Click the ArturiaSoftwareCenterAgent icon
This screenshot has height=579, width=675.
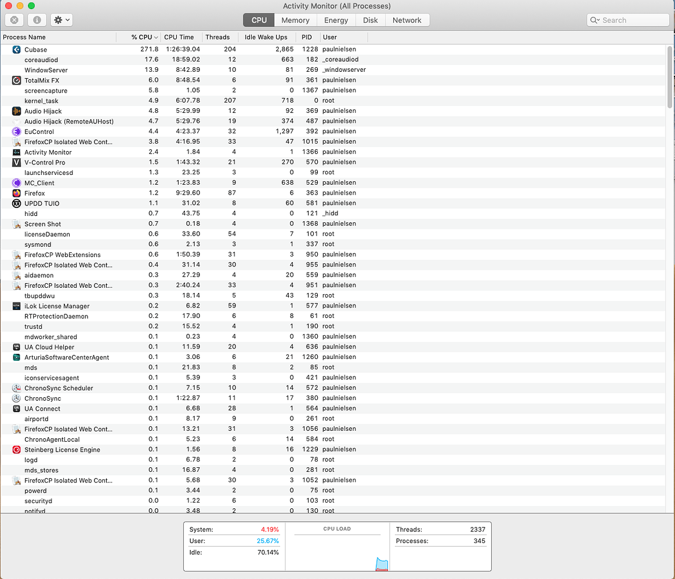coord(16,357)
